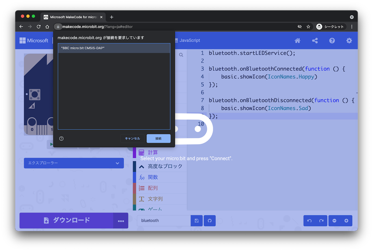Screen dimensions: 373x251
Task: Select the Microsoft MakeCode for micro:bit tab
Action: tap(73, 17)
